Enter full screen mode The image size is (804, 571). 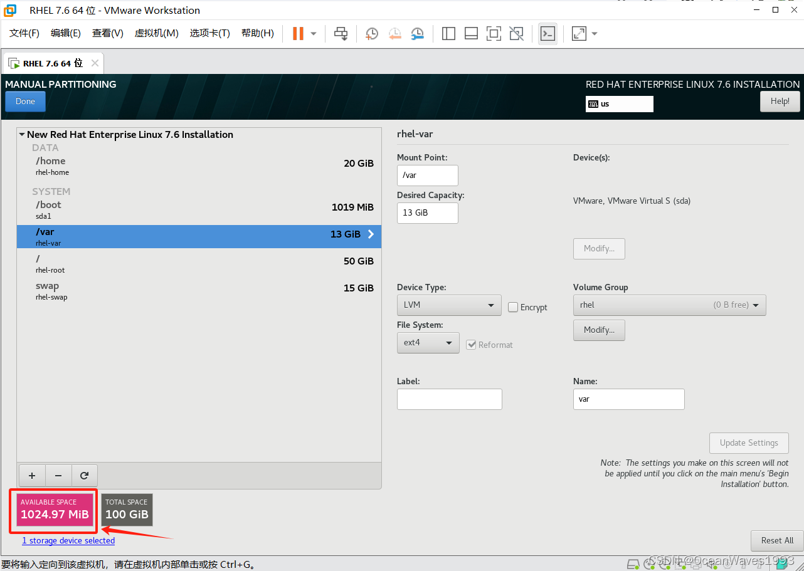(494, 33)
